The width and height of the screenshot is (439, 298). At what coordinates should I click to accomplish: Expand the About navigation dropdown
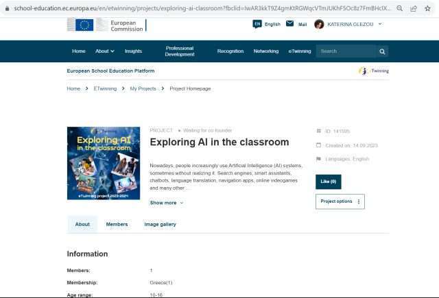point(104,51)
